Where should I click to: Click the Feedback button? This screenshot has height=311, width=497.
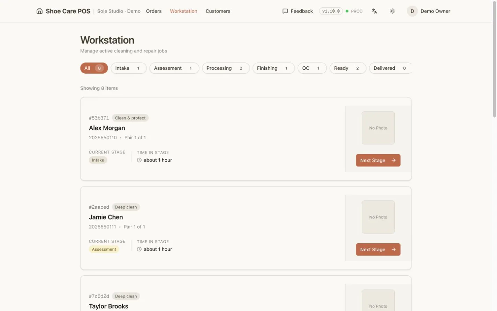[298, 11]
